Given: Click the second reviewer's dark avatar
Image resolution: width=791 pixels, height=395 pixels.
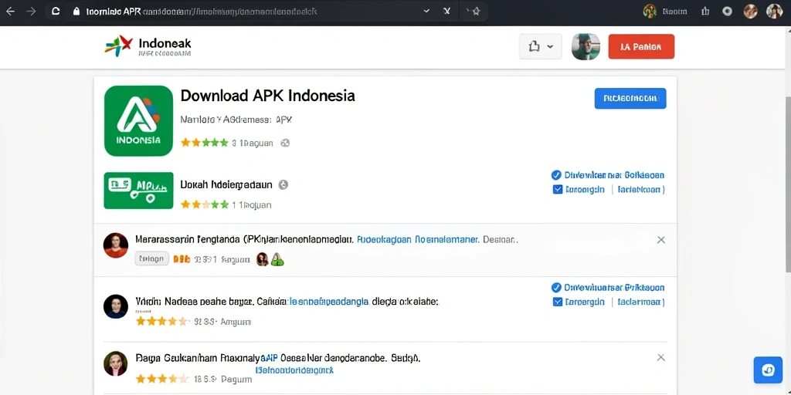Looking at the screenshot, I should [x=116, y=306].
